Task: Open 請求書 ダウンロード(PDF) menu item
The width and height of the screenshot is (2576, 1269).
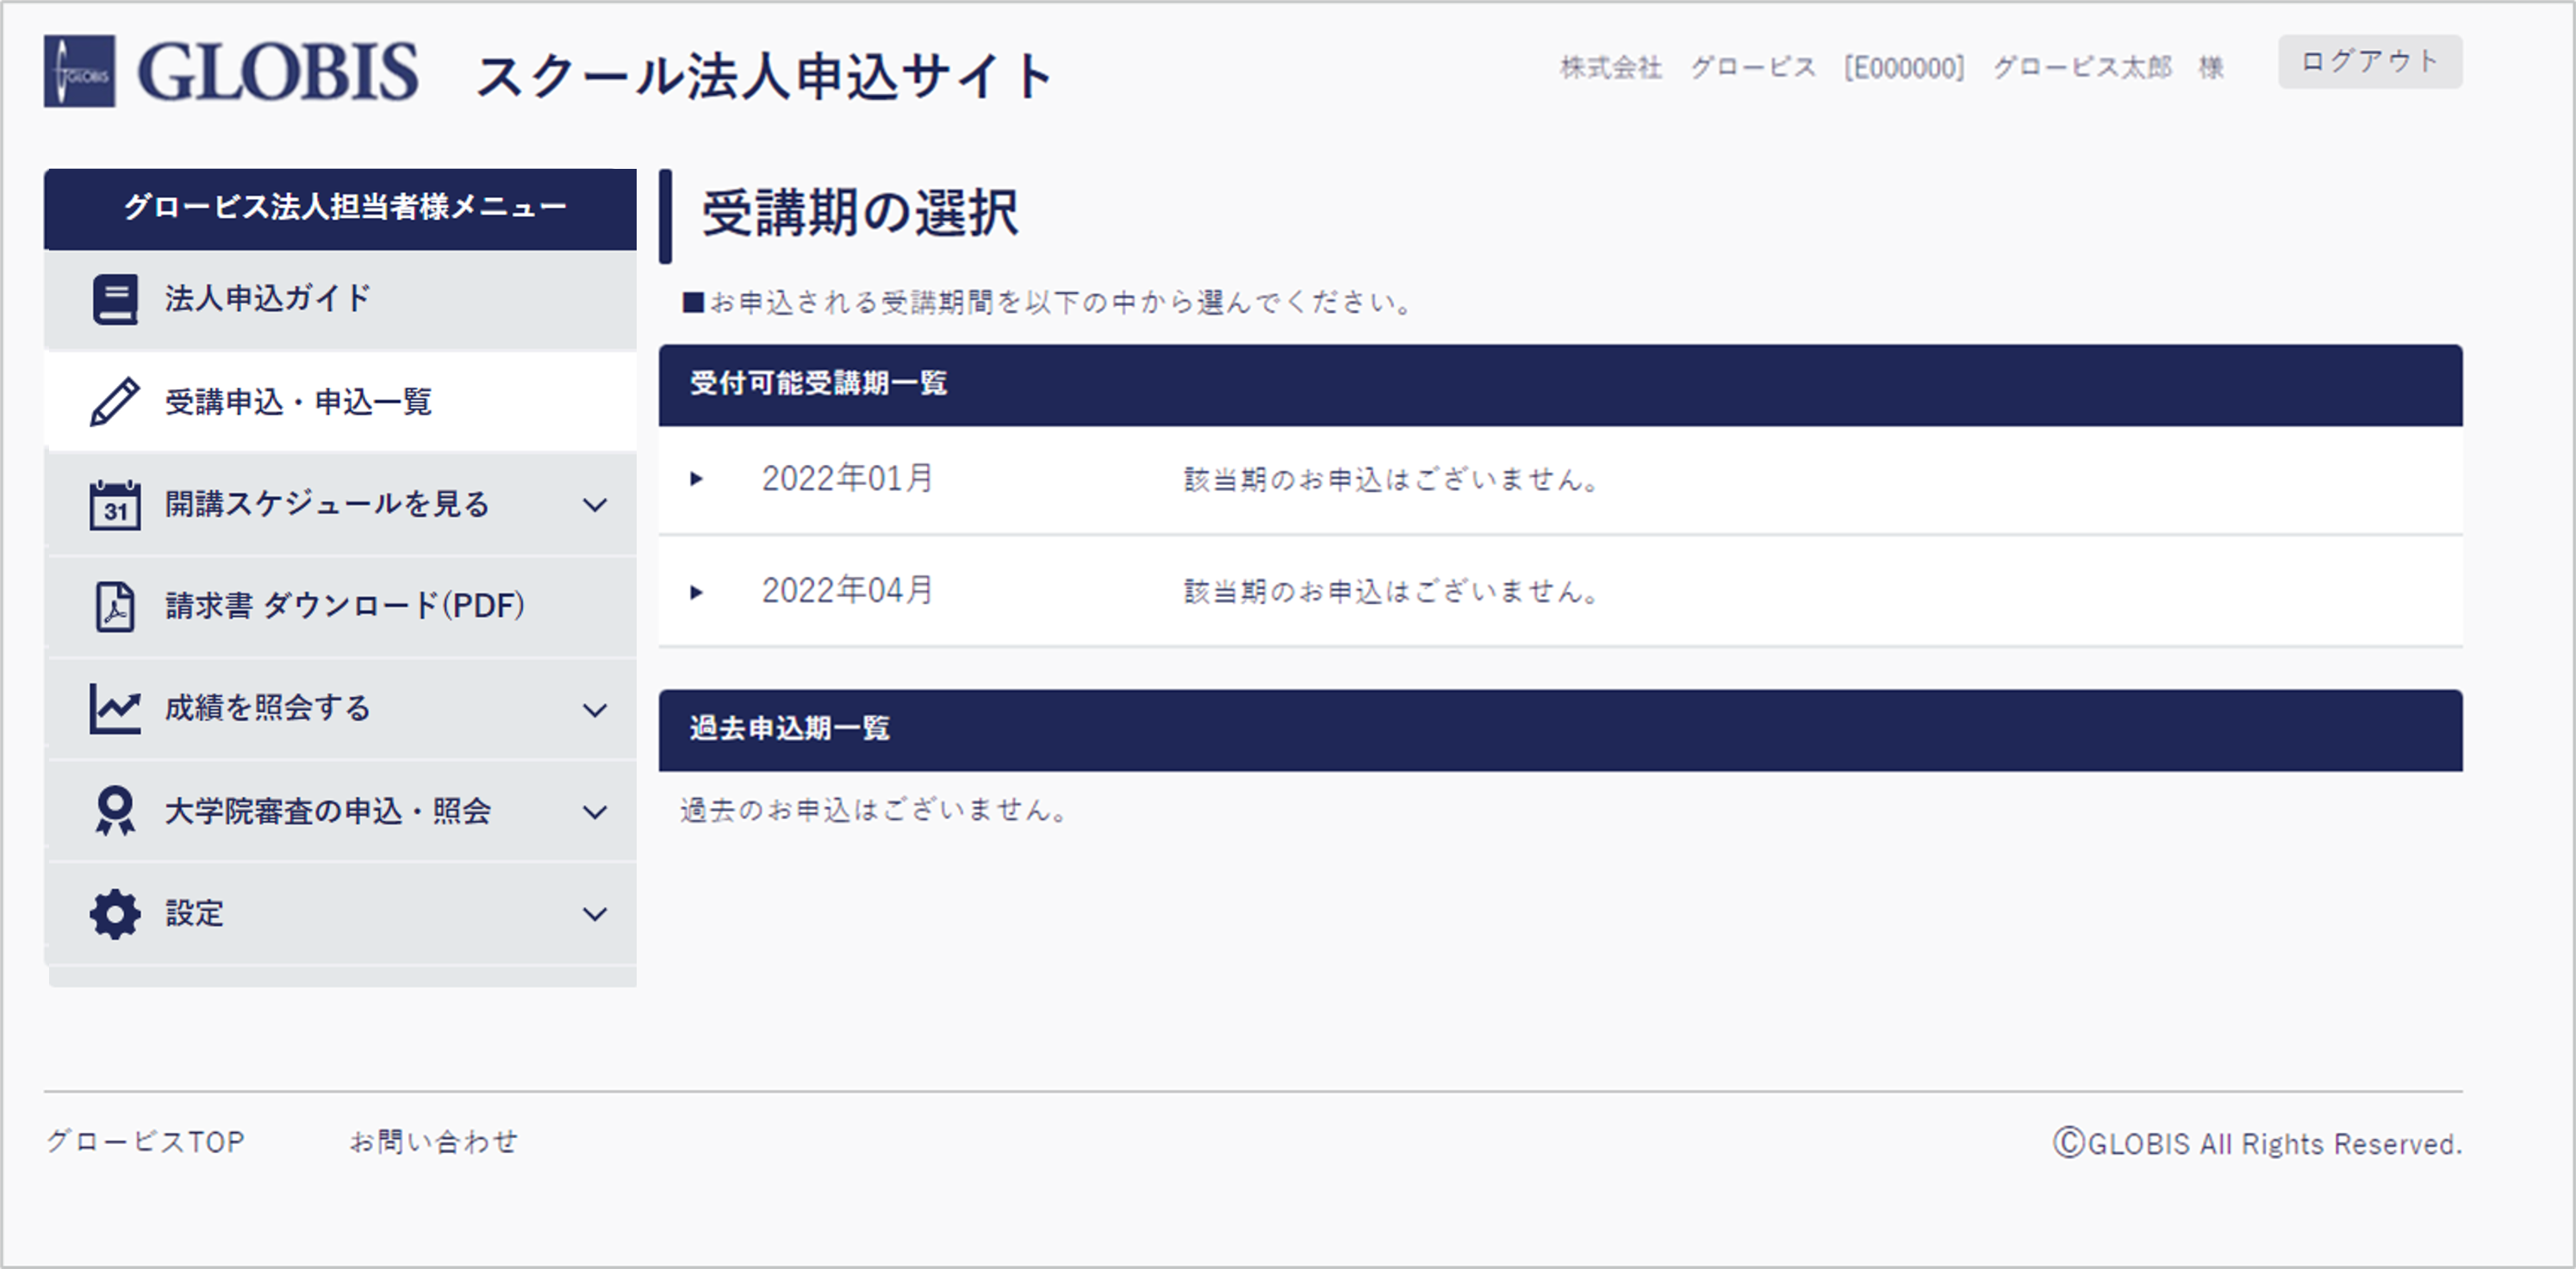Action: (340, 607)
